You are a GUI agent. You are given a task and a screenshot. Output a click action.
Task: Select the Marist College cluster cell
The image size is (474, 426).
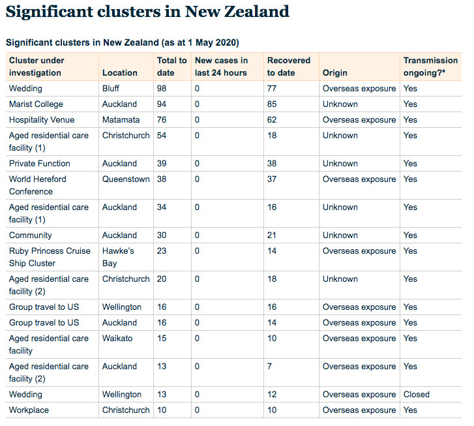click(x=36, y=104)
